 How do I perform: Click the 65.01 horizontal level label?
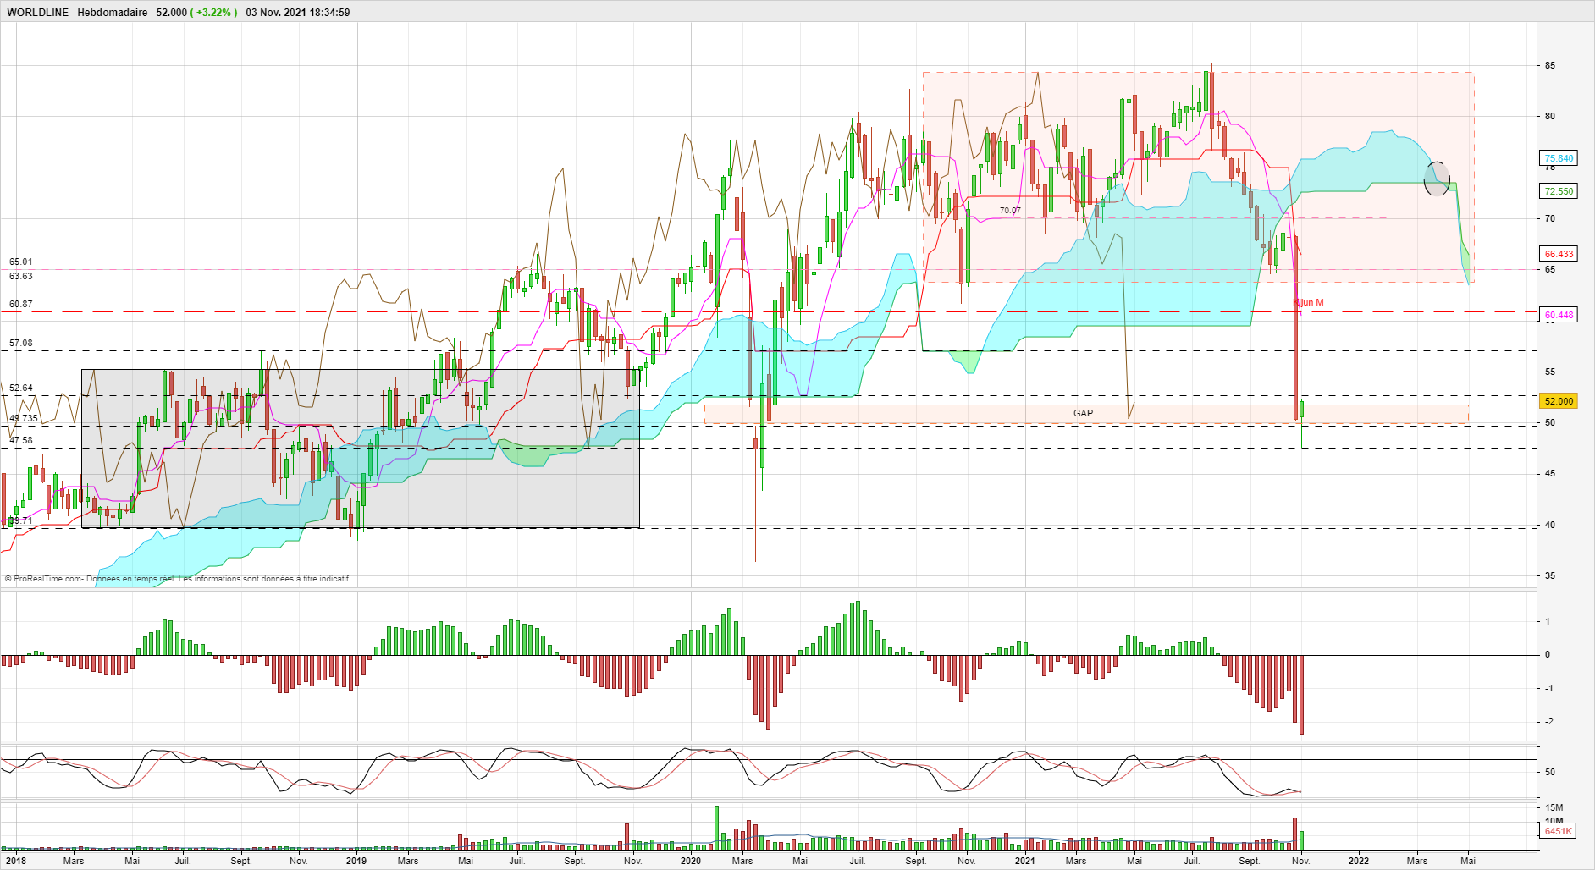coord(21,262)
